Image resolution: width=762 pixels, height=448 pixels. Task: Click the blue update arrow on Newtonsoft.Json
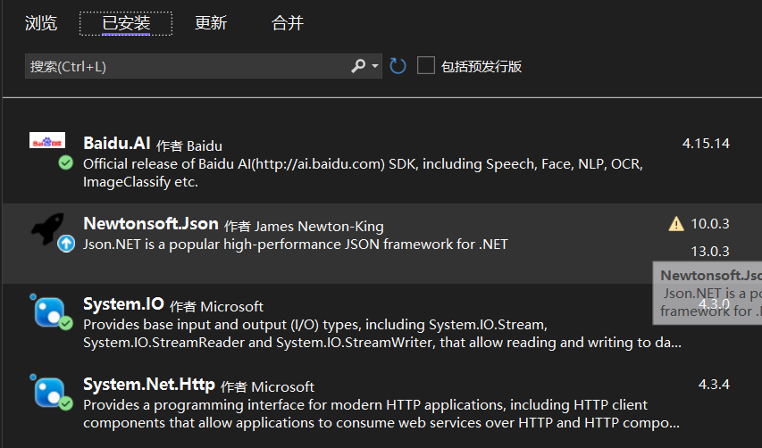(66, 243)
